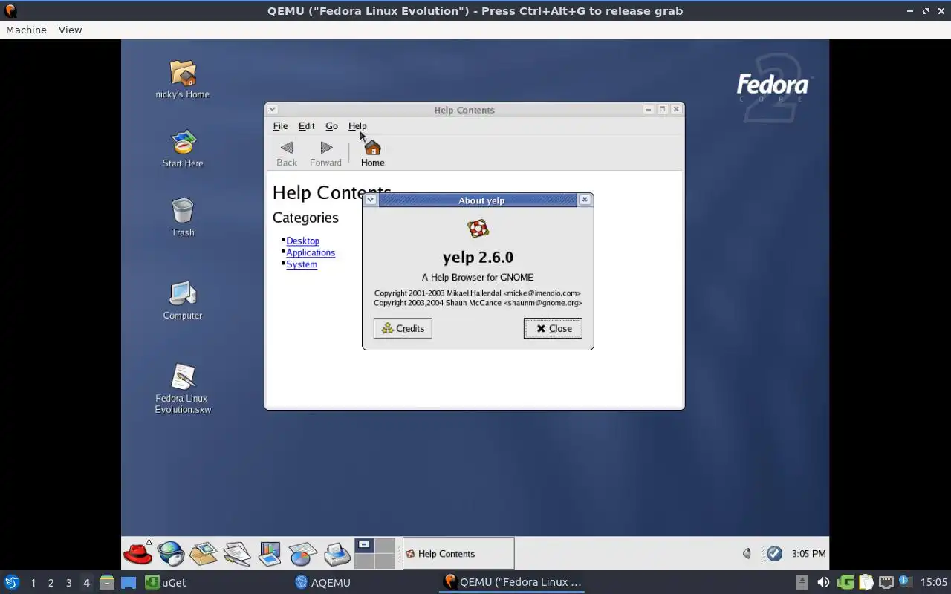951x594 pixels.
Task: Click the yelp lifesaver logo in About dialog
Action: coord(478,229)
